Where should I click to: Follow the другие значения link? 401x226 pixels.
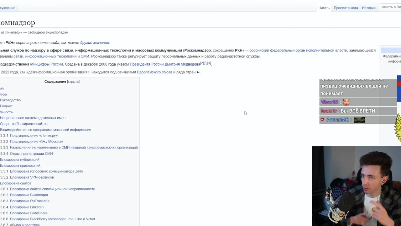[x=95, y=43]
